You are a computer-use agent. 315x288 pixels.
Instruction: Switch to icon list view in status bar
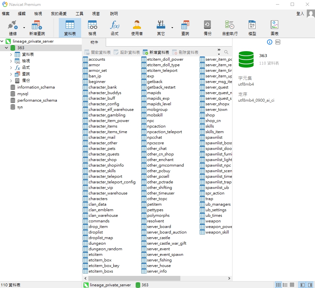tap(279, 285)
